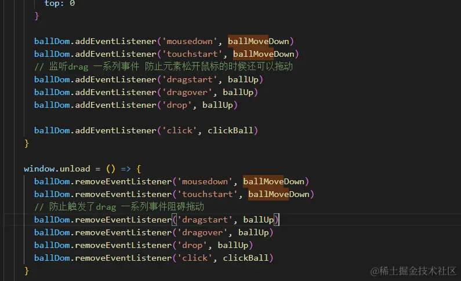Click ballUp in addEventListener 'dragover' line
This screenshot has width=461, height=281.
coord(238,92)
